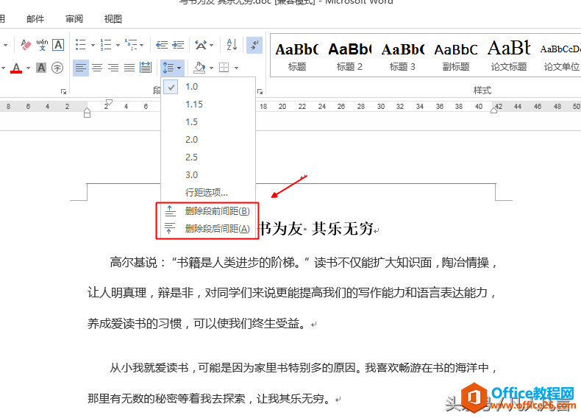The image size is (581, 418).
Task: Expand bullet list dropdown arrow
Action: click(93, 46)
